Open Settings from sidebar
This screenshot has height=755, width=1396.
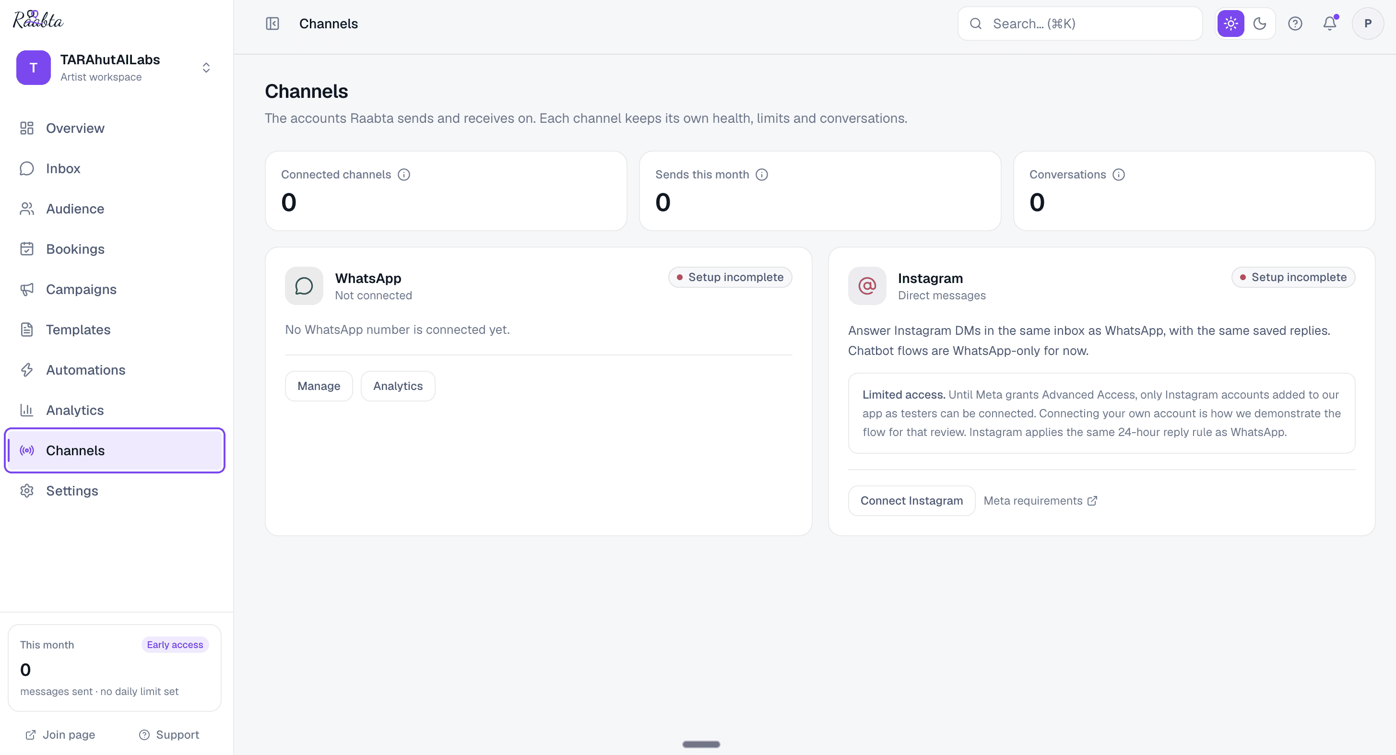point(114,491)
